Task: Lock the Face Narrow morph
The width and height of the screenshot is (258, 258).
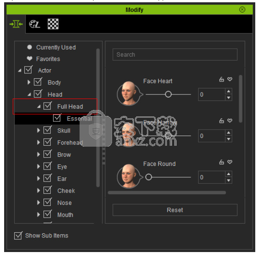Action: coord(221,121)
